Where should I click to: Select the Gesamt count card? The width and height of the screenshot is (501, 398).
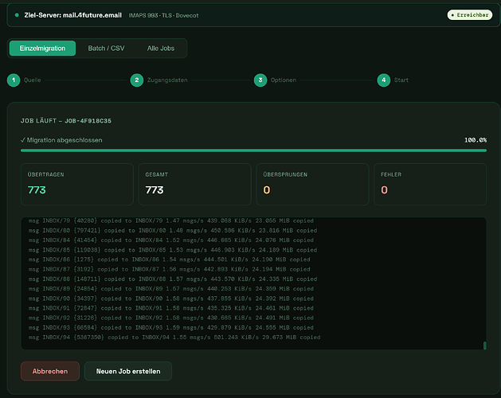(194, 184)
